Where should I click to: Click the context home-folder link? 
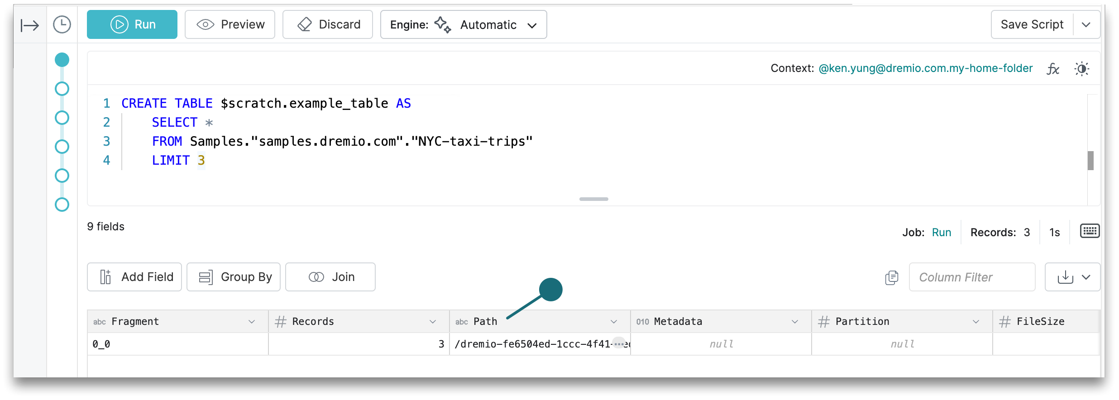coord(925,68)
